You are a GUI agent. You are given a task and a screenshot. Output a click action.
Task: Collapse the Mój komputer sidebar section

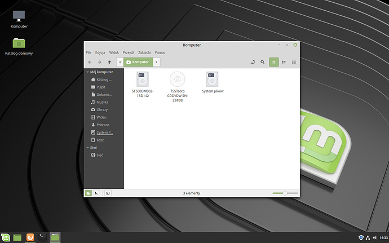(87, 72)
